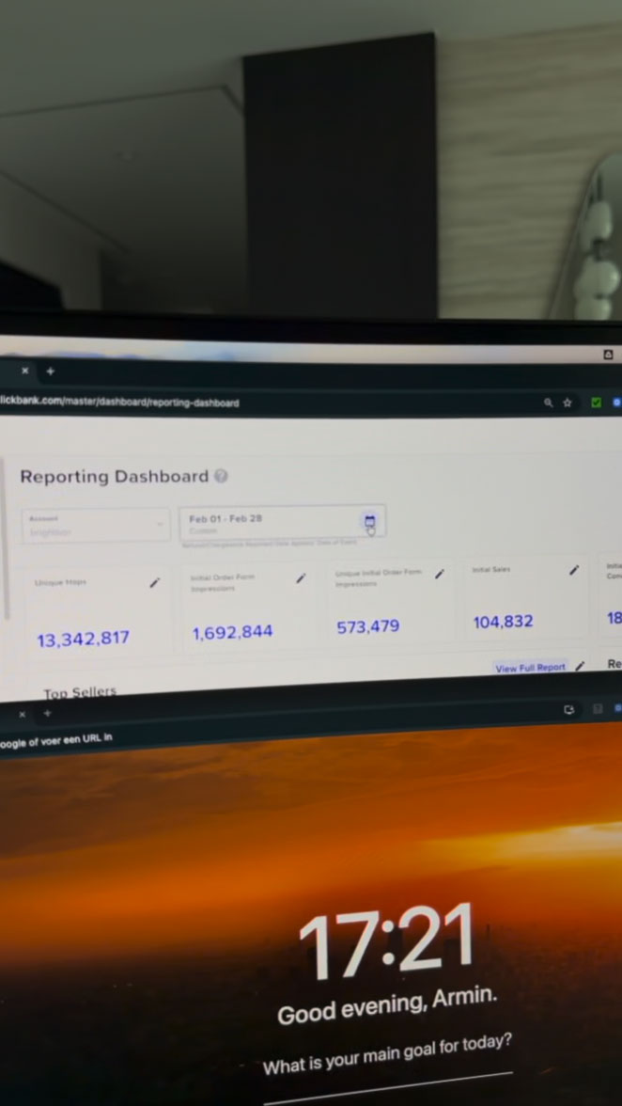622x1106 pixels.
Task: Open the View Full Report link
Action: (x=530, y=668)
